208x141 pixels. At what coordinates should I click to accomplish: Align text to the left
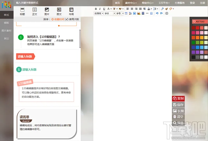[x=128, y=9]
